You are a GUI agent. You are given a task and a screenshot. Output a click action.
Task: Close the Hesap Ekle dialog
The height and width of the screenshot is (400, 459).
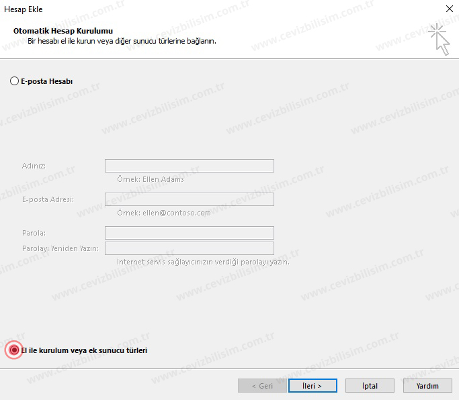(x=448, y=9)
